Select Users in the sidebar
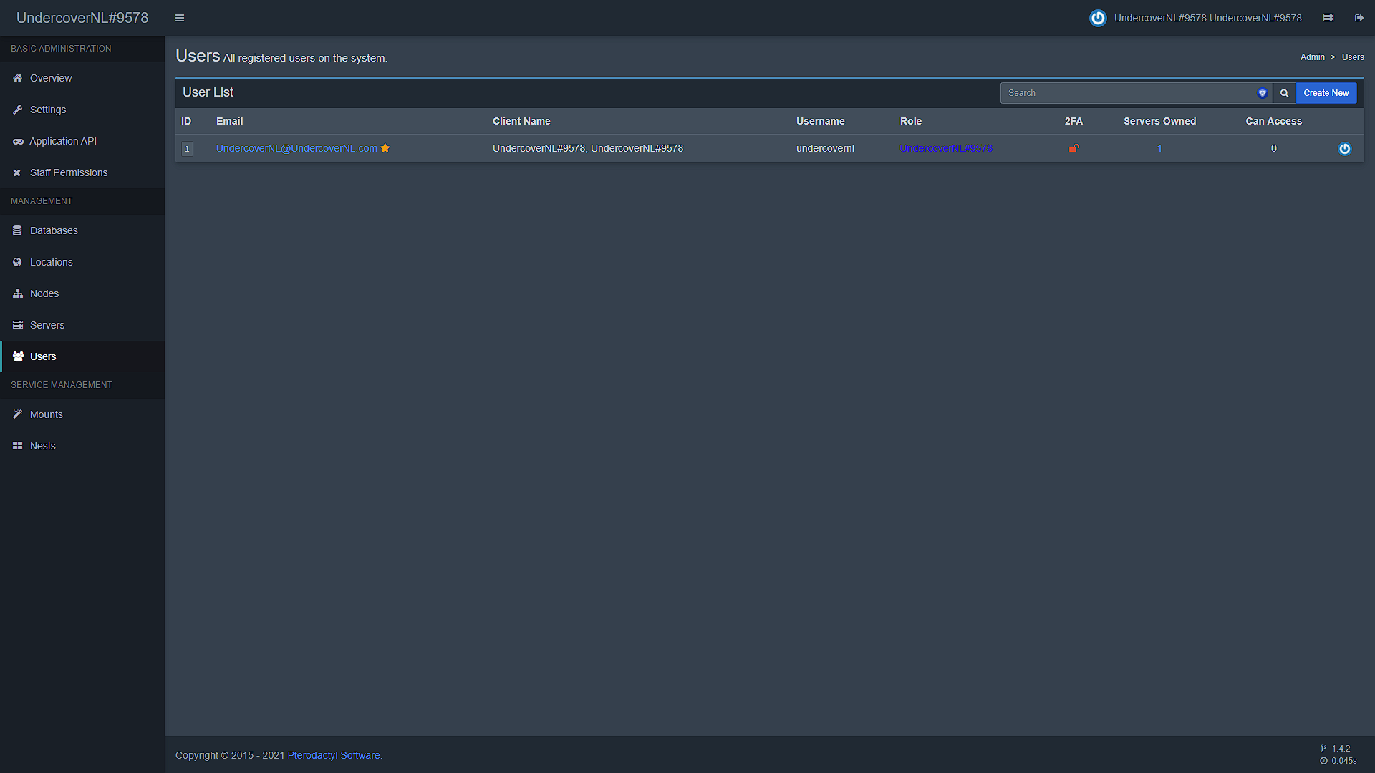 82,356
